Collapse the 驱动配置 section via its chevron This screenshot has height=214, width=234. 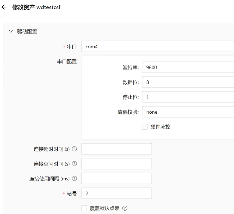11,31
